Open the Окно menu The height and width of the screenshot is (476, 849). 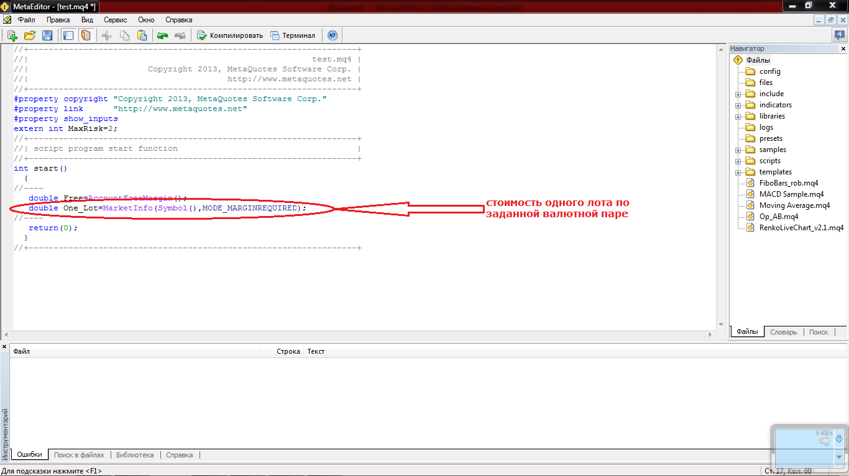(x=146, y=20)
